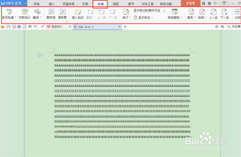Open the 显示标记 dropdown
Image resolution: width=241 pixels, height=157 pixels.
tap(143, 18)
